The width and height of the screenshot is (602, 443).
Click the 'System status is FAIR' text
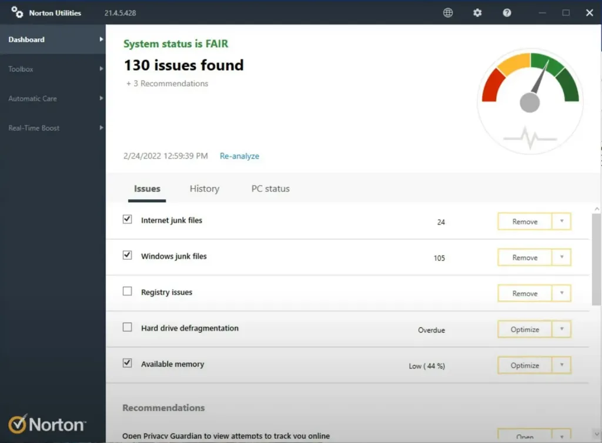[175, 43]
